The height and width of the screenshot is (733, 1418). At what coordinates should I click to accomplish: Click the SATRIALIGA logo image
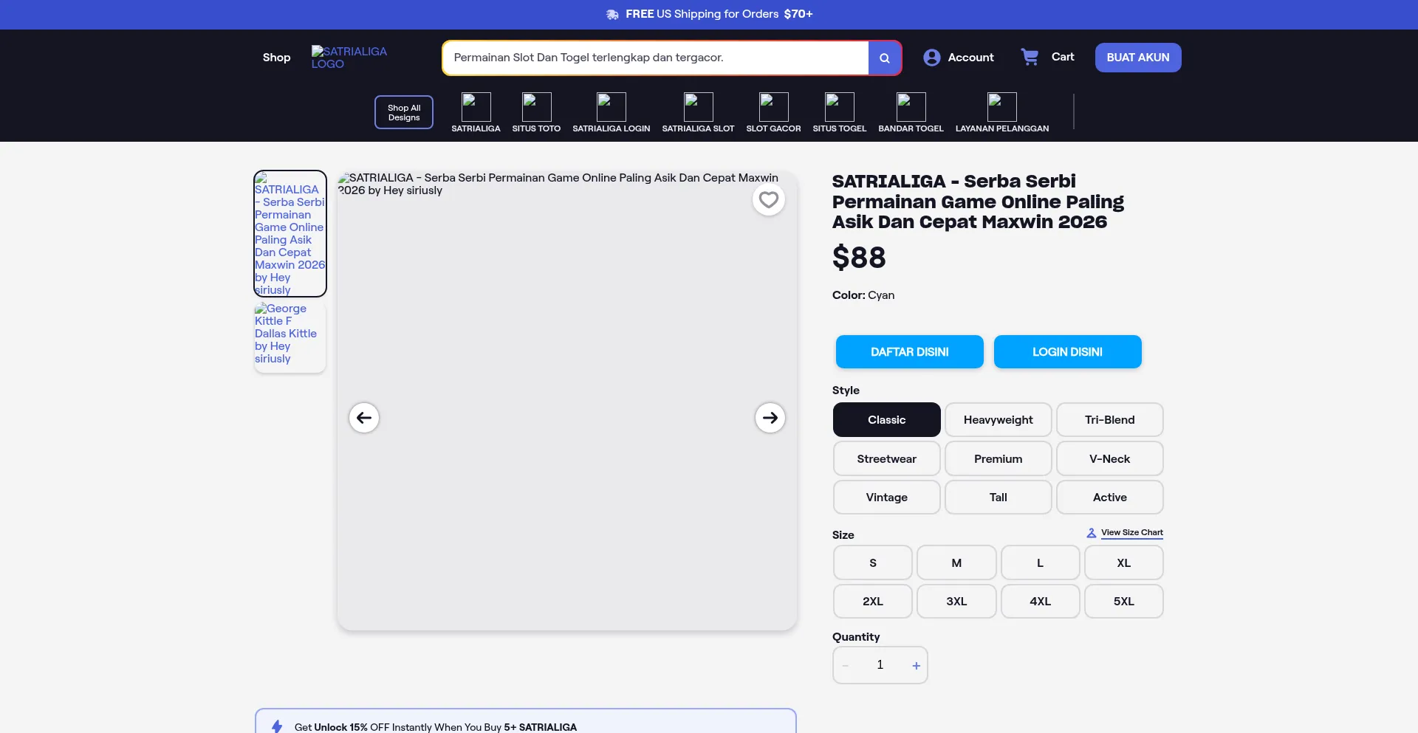tap(349, 58)
